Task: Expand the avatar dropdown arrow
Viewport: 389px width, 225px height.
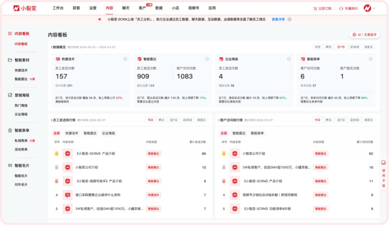Action: click(374, 8)
